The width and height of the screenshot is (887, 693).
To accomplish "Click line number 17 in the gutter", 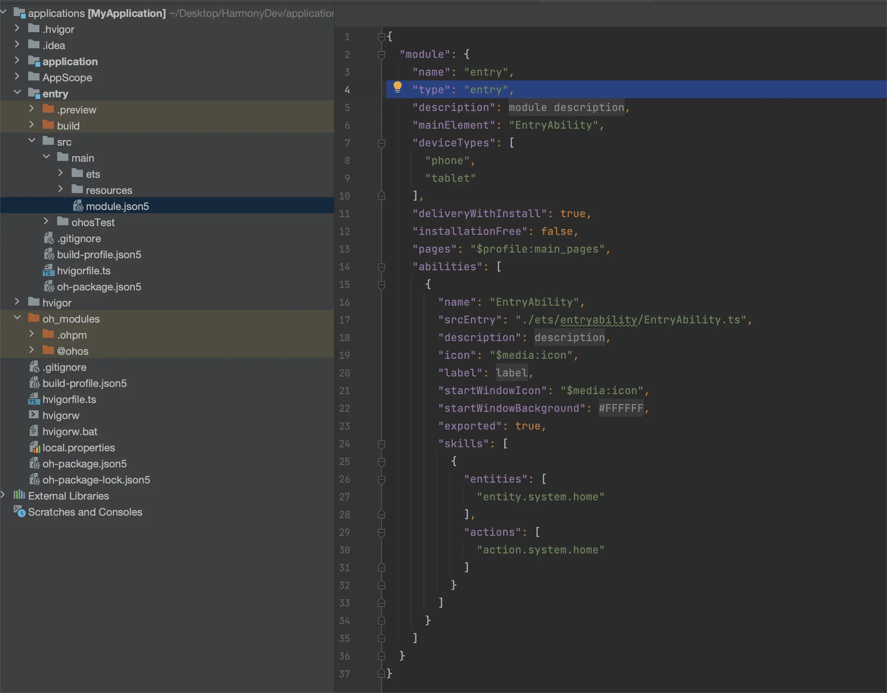I will 344,320.
